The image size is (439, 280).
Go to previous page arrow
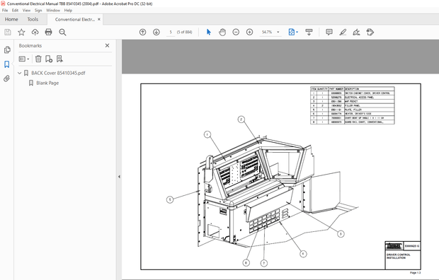143,32
